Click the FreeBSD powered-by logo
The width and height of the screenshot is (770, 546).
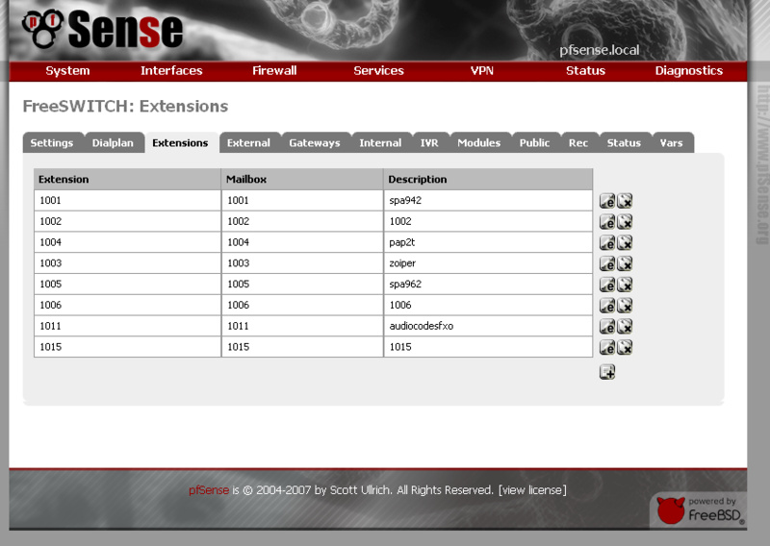(x=700, y=510)
